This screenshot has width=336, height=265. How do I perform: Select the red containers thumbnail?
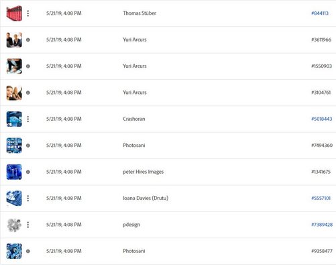click(14, 13)
